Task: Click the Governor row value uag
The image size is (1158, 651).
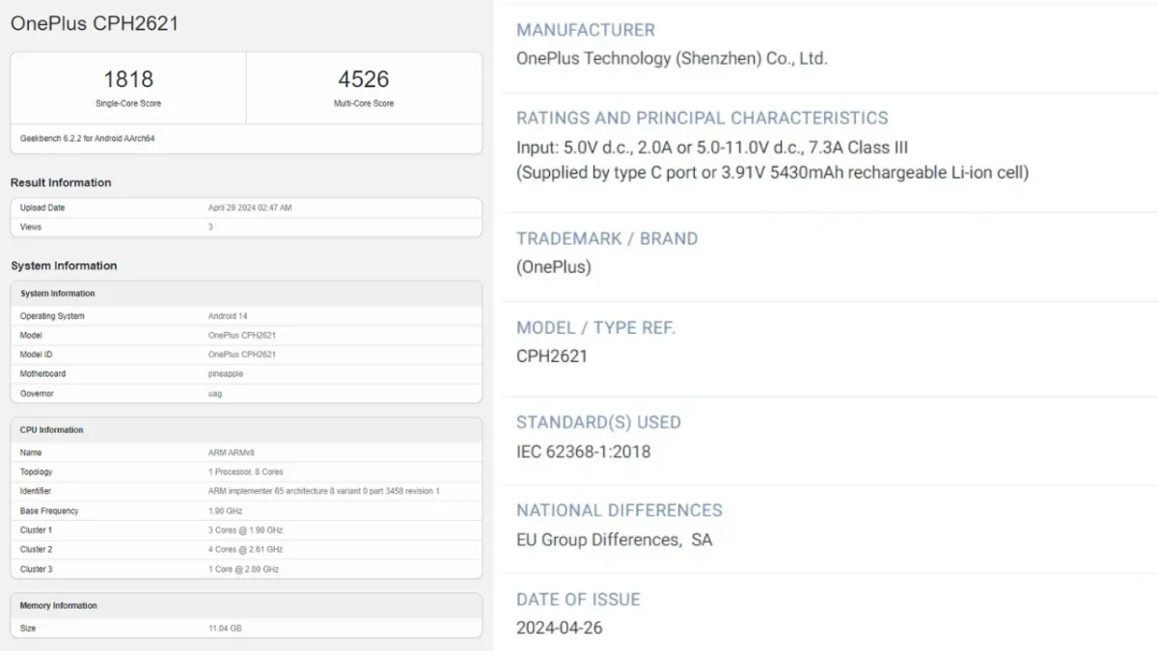Action: (x=215, y=393)
